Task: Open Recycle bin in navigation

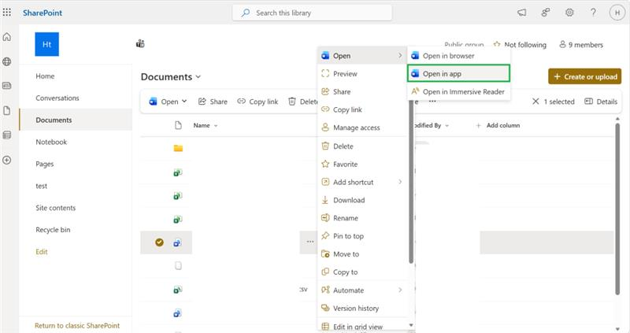Action: (x=53, y=230)
